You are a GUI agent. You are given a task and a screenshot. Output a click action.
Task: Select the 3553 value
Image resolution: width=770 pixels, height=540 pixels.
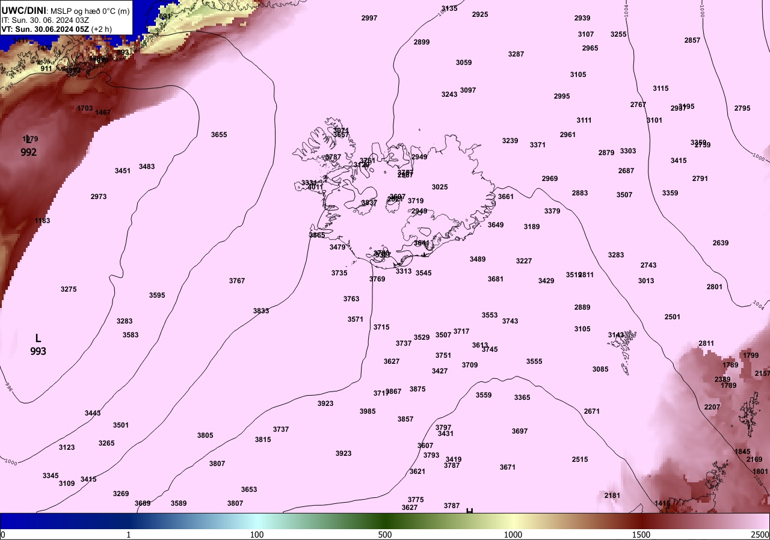490,315
